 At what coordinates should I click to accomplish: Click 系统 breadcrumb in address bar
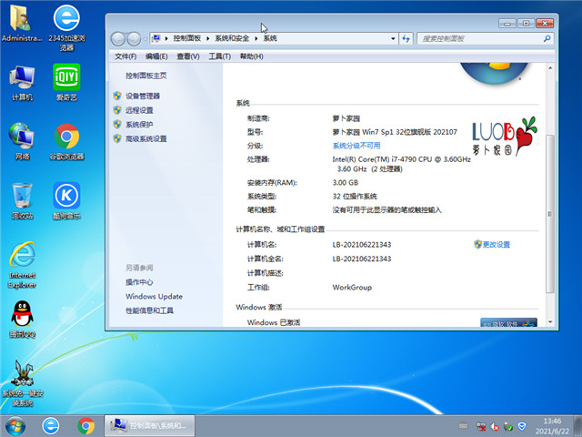coord(270,38)
